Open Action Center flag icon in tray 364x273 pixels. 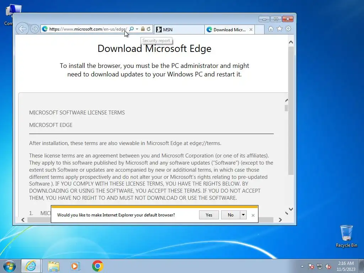point(311,266)
